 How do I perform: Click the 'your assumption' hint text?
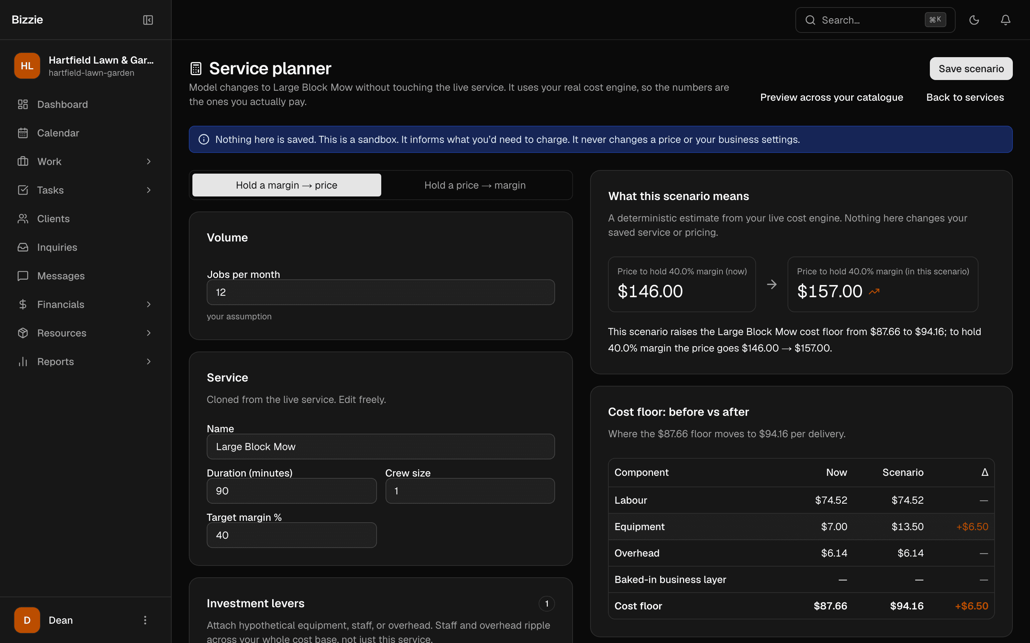(239, 316)
